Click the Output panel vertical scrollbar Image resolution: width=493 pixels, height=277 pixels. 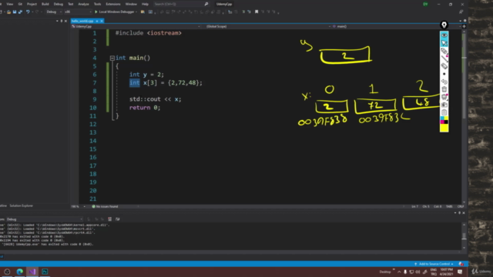[464, 236]
